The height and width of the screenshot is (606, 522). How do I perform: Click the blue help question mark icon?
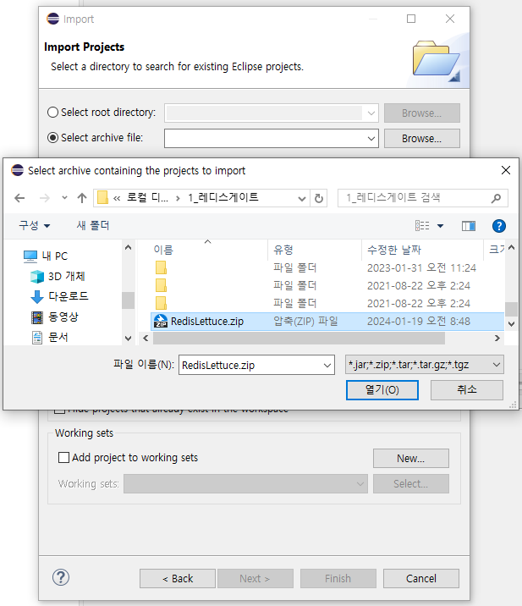(498, 226)
